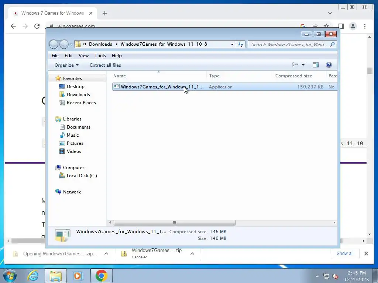
Task: Select Libraries in the navigation pane
Action: (72, 119)
